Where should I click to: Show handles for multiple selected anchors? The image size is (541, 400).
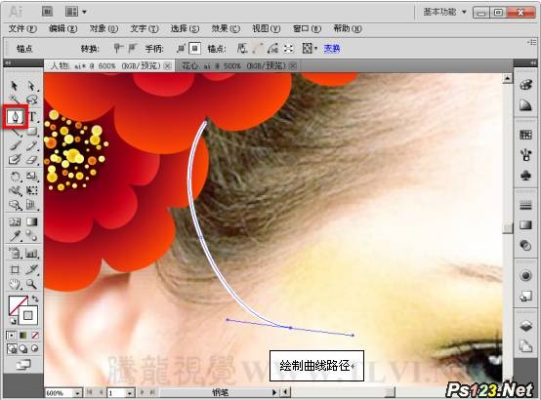point(181,48)
